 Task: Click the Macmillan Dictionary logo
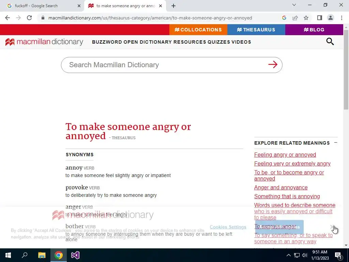tap(44, 42)
